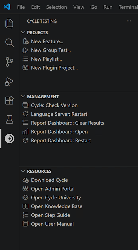The height and width of the screenshot is (250, 138).
Task: Click the Language Server restart icon
Action: 26,114
